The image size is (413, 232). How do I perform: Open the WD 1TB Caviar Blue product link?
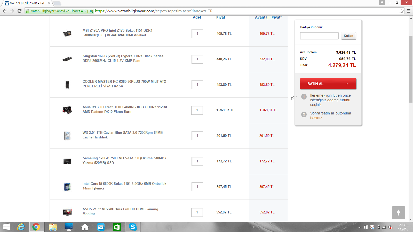(x=123, y=135)
